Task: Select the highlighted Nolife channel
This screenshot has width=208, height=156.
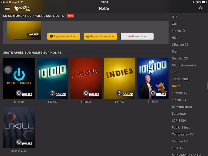Action: 176,86
